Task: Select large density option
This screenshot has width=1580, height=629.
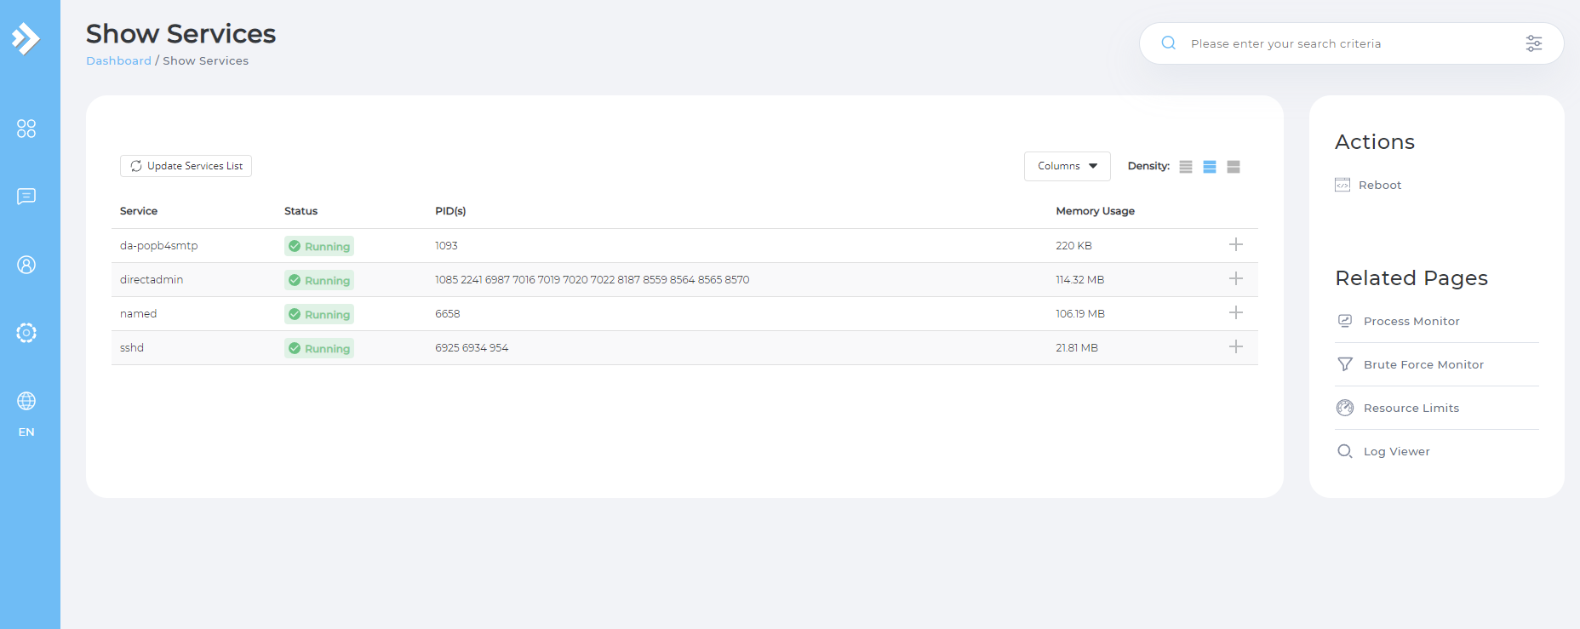Action: (x=1234, y=167)
